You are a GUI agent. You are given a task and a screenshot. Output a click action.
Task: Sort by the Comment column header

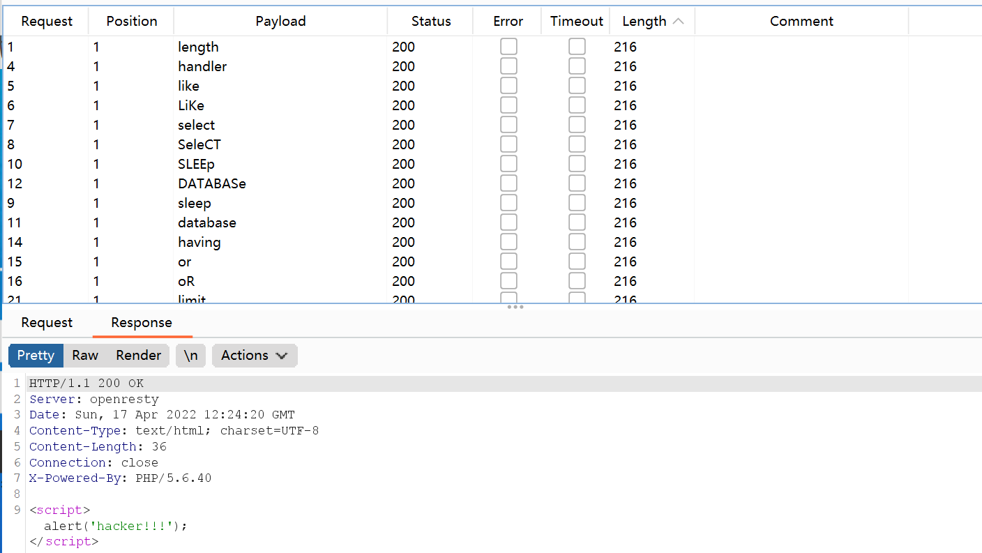point(801,22)
